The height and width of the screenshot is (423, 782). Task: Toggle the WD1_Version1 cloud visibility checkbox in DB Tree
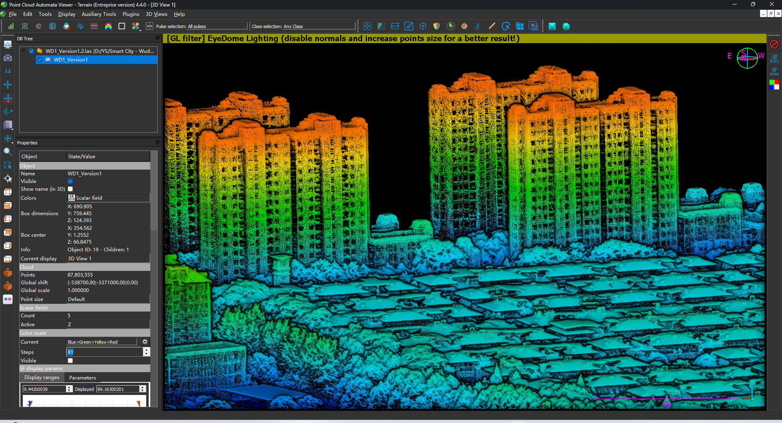pyautogui.click(x=40, y=60)
